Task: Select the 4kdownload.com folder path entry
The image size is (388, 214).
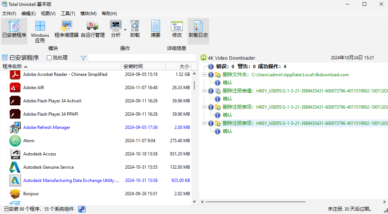Action: [285, 75]
